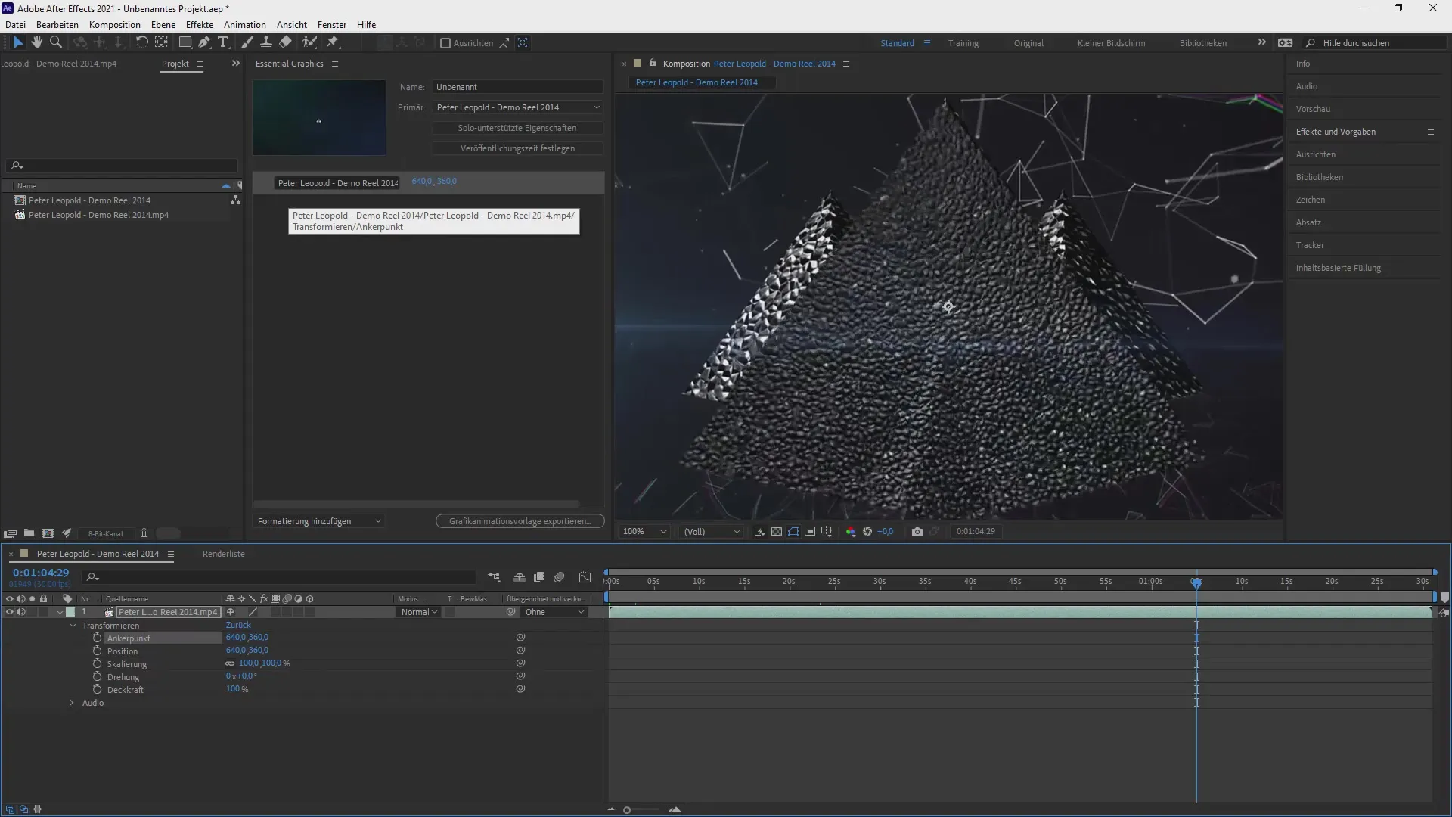Show more workspaces via double chevron
This screenshot has width=1452, height=817.
[1261, 42]
